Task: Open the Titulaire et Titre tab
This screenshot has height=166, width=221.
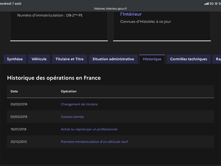Action: tap(70, 59)
